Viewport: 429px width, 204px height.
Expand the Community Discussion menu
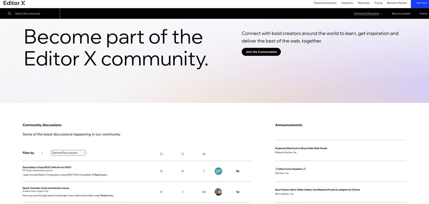click(x=368, y=14)
